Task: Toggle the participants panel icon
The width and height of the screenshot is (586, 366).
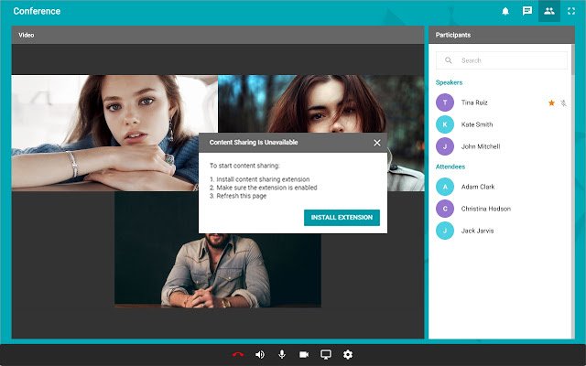Action: pos(549,11)
